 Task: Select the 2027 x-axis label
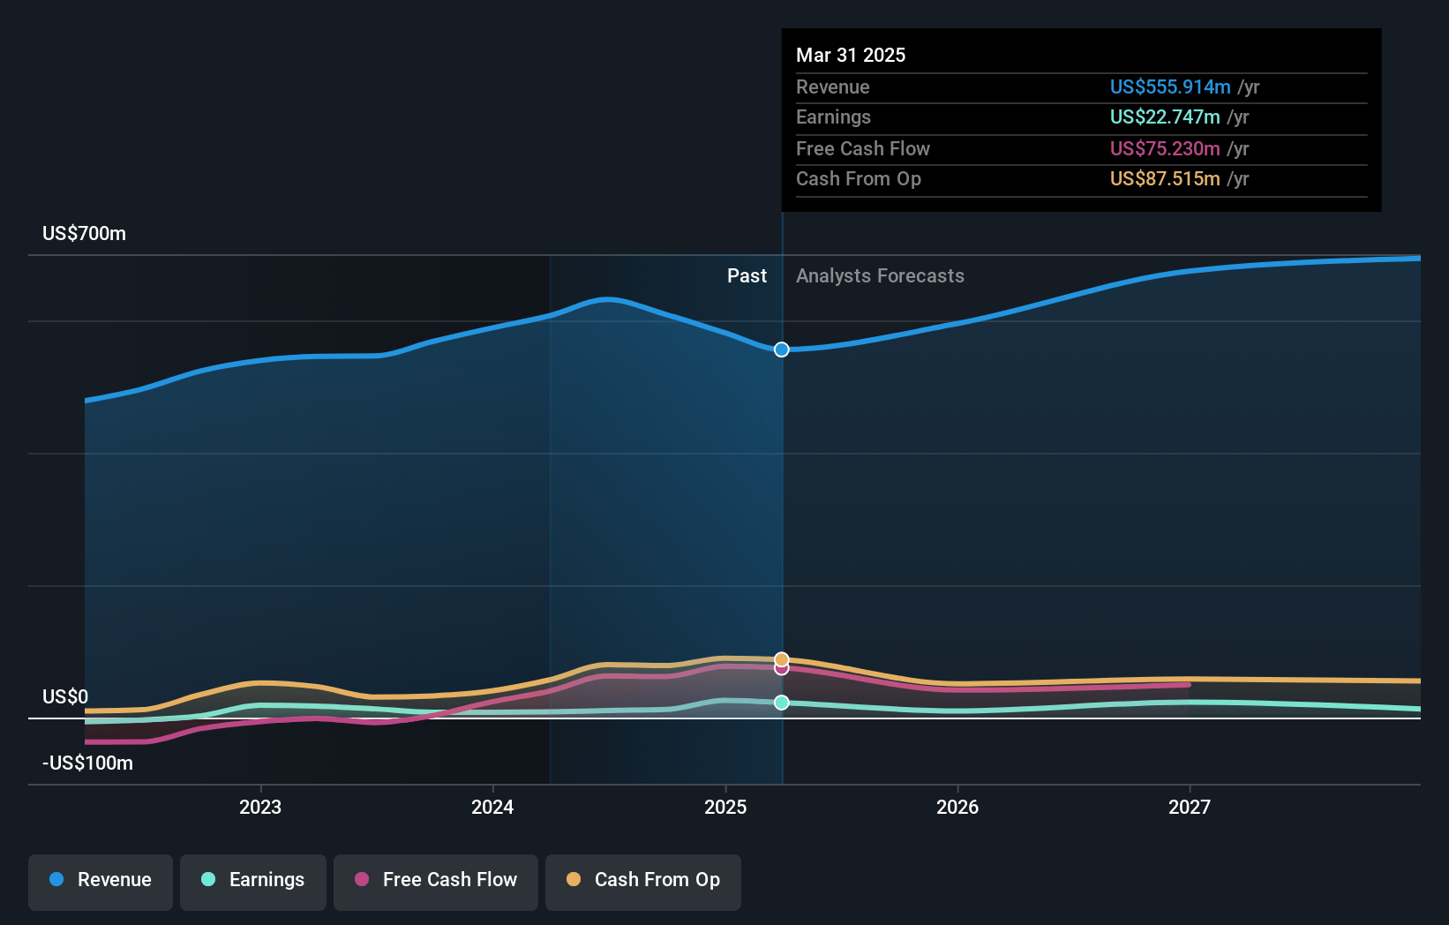point(1190,807)
